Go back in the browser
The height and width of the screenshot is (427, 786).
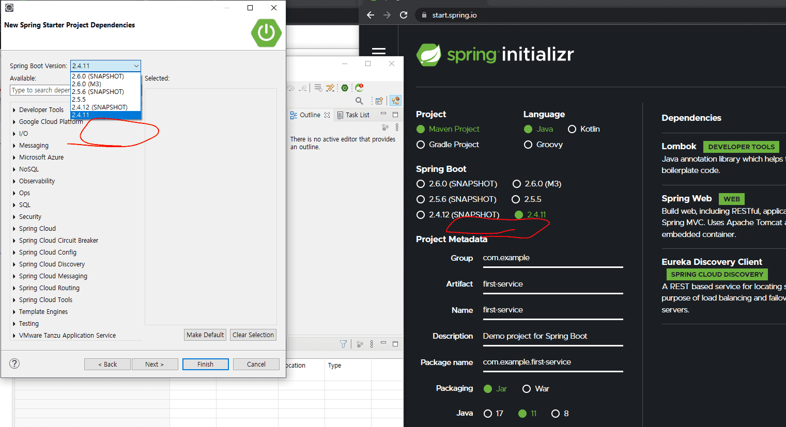click(371, 15)
